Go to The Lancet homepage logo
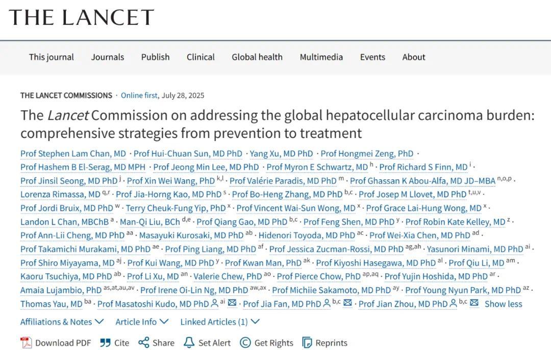 tap(81, 17)
